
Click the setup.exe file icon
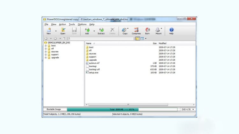[87, 73]
